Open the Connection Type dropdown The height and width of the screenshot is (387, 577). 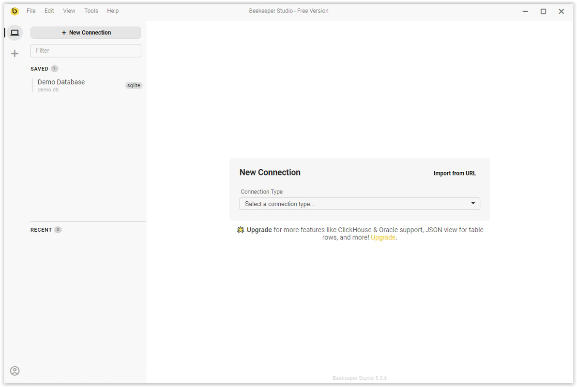[x=360, y=204]
